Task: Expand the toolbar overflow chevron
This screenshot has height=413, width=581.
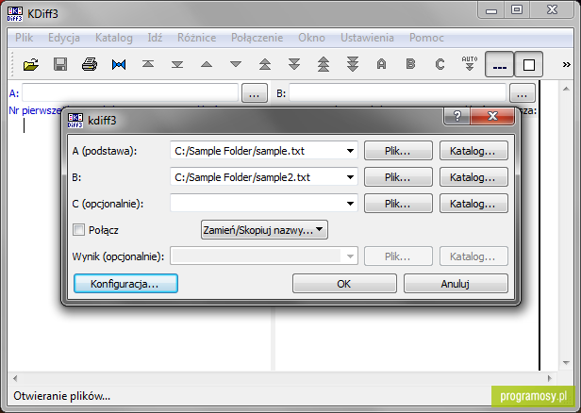Action: [566, 65]
